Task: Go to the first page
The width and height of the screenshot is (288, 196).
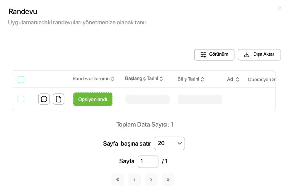Action: point(117,180)
